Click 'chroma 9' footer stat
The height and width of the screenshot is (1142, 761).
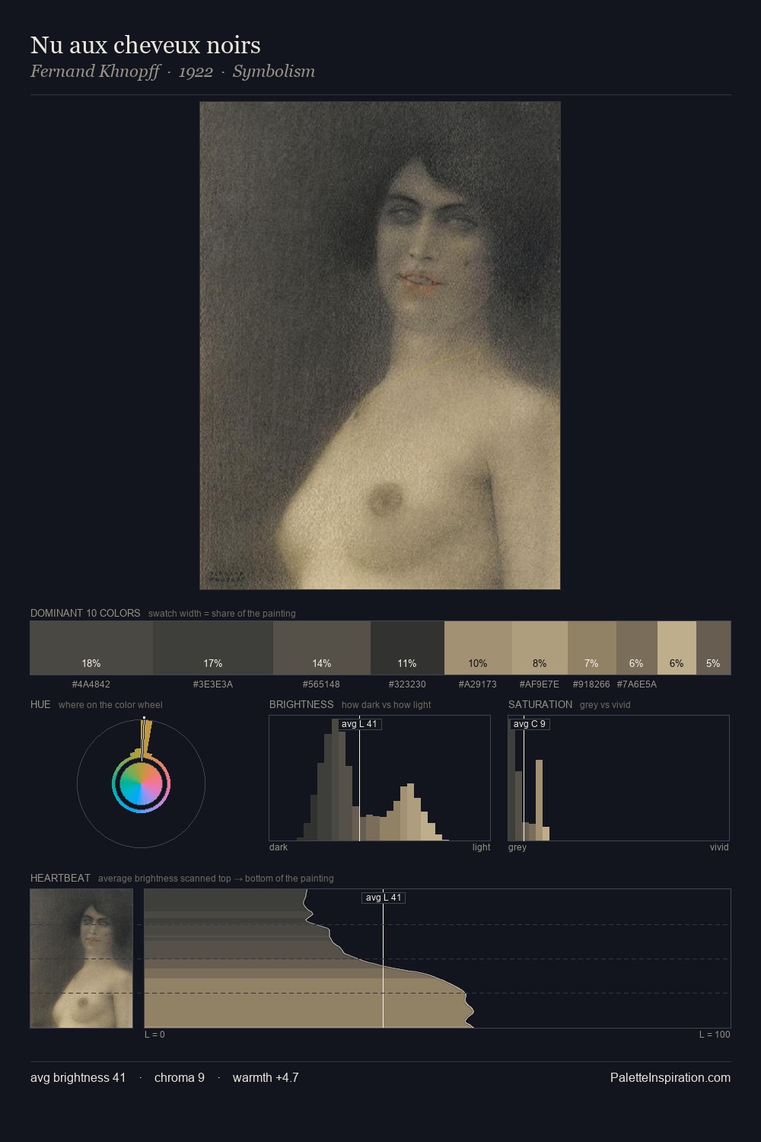[180, 1077]
